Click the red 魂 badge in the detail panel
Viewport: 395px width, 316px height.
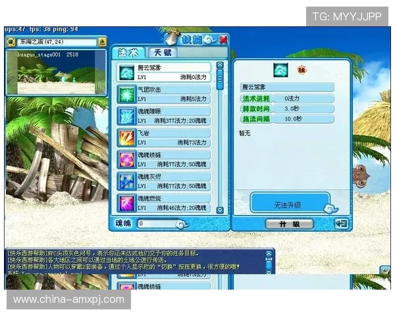point(302,70)
